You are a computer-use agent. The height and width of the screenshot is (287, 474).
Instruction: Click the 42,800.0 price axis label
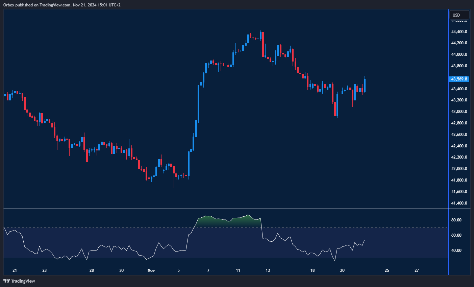pyautogui.click(x=459, y=123)
